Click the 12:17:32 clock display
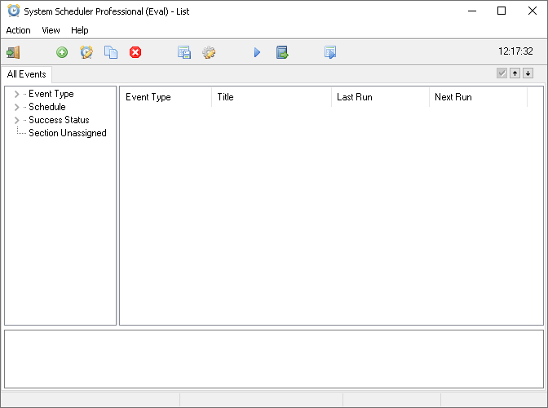The image size is (548, 408). point(515,51)
